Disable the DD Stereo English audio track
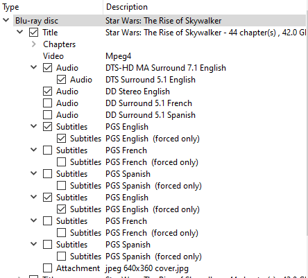 point(47,92)
